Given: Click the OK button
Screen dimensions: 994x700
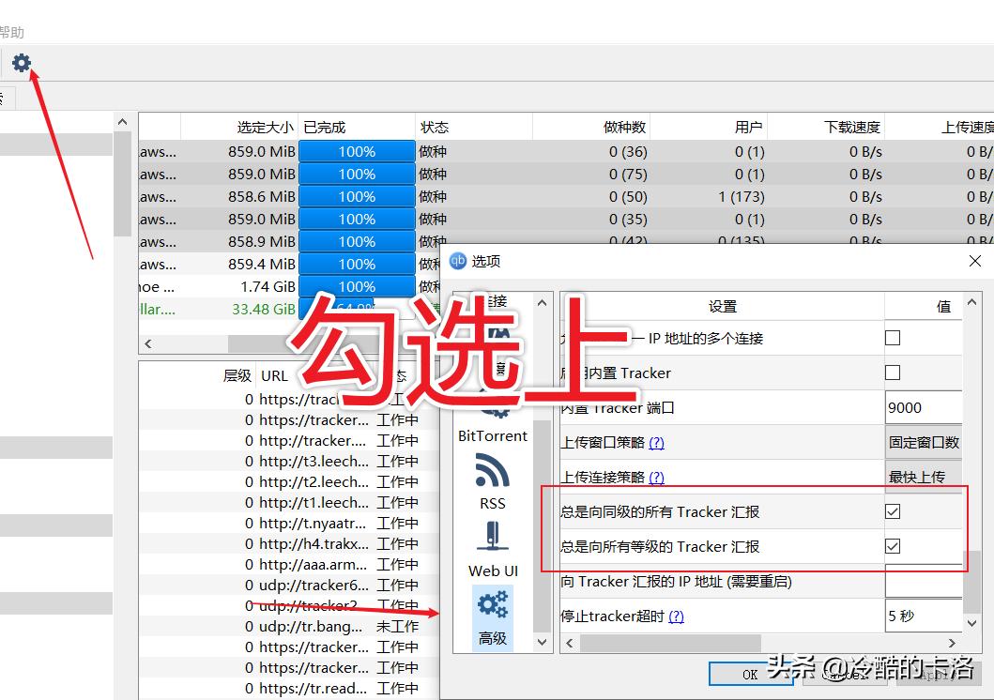Looking at the screenshot, I should pos(750,674).
